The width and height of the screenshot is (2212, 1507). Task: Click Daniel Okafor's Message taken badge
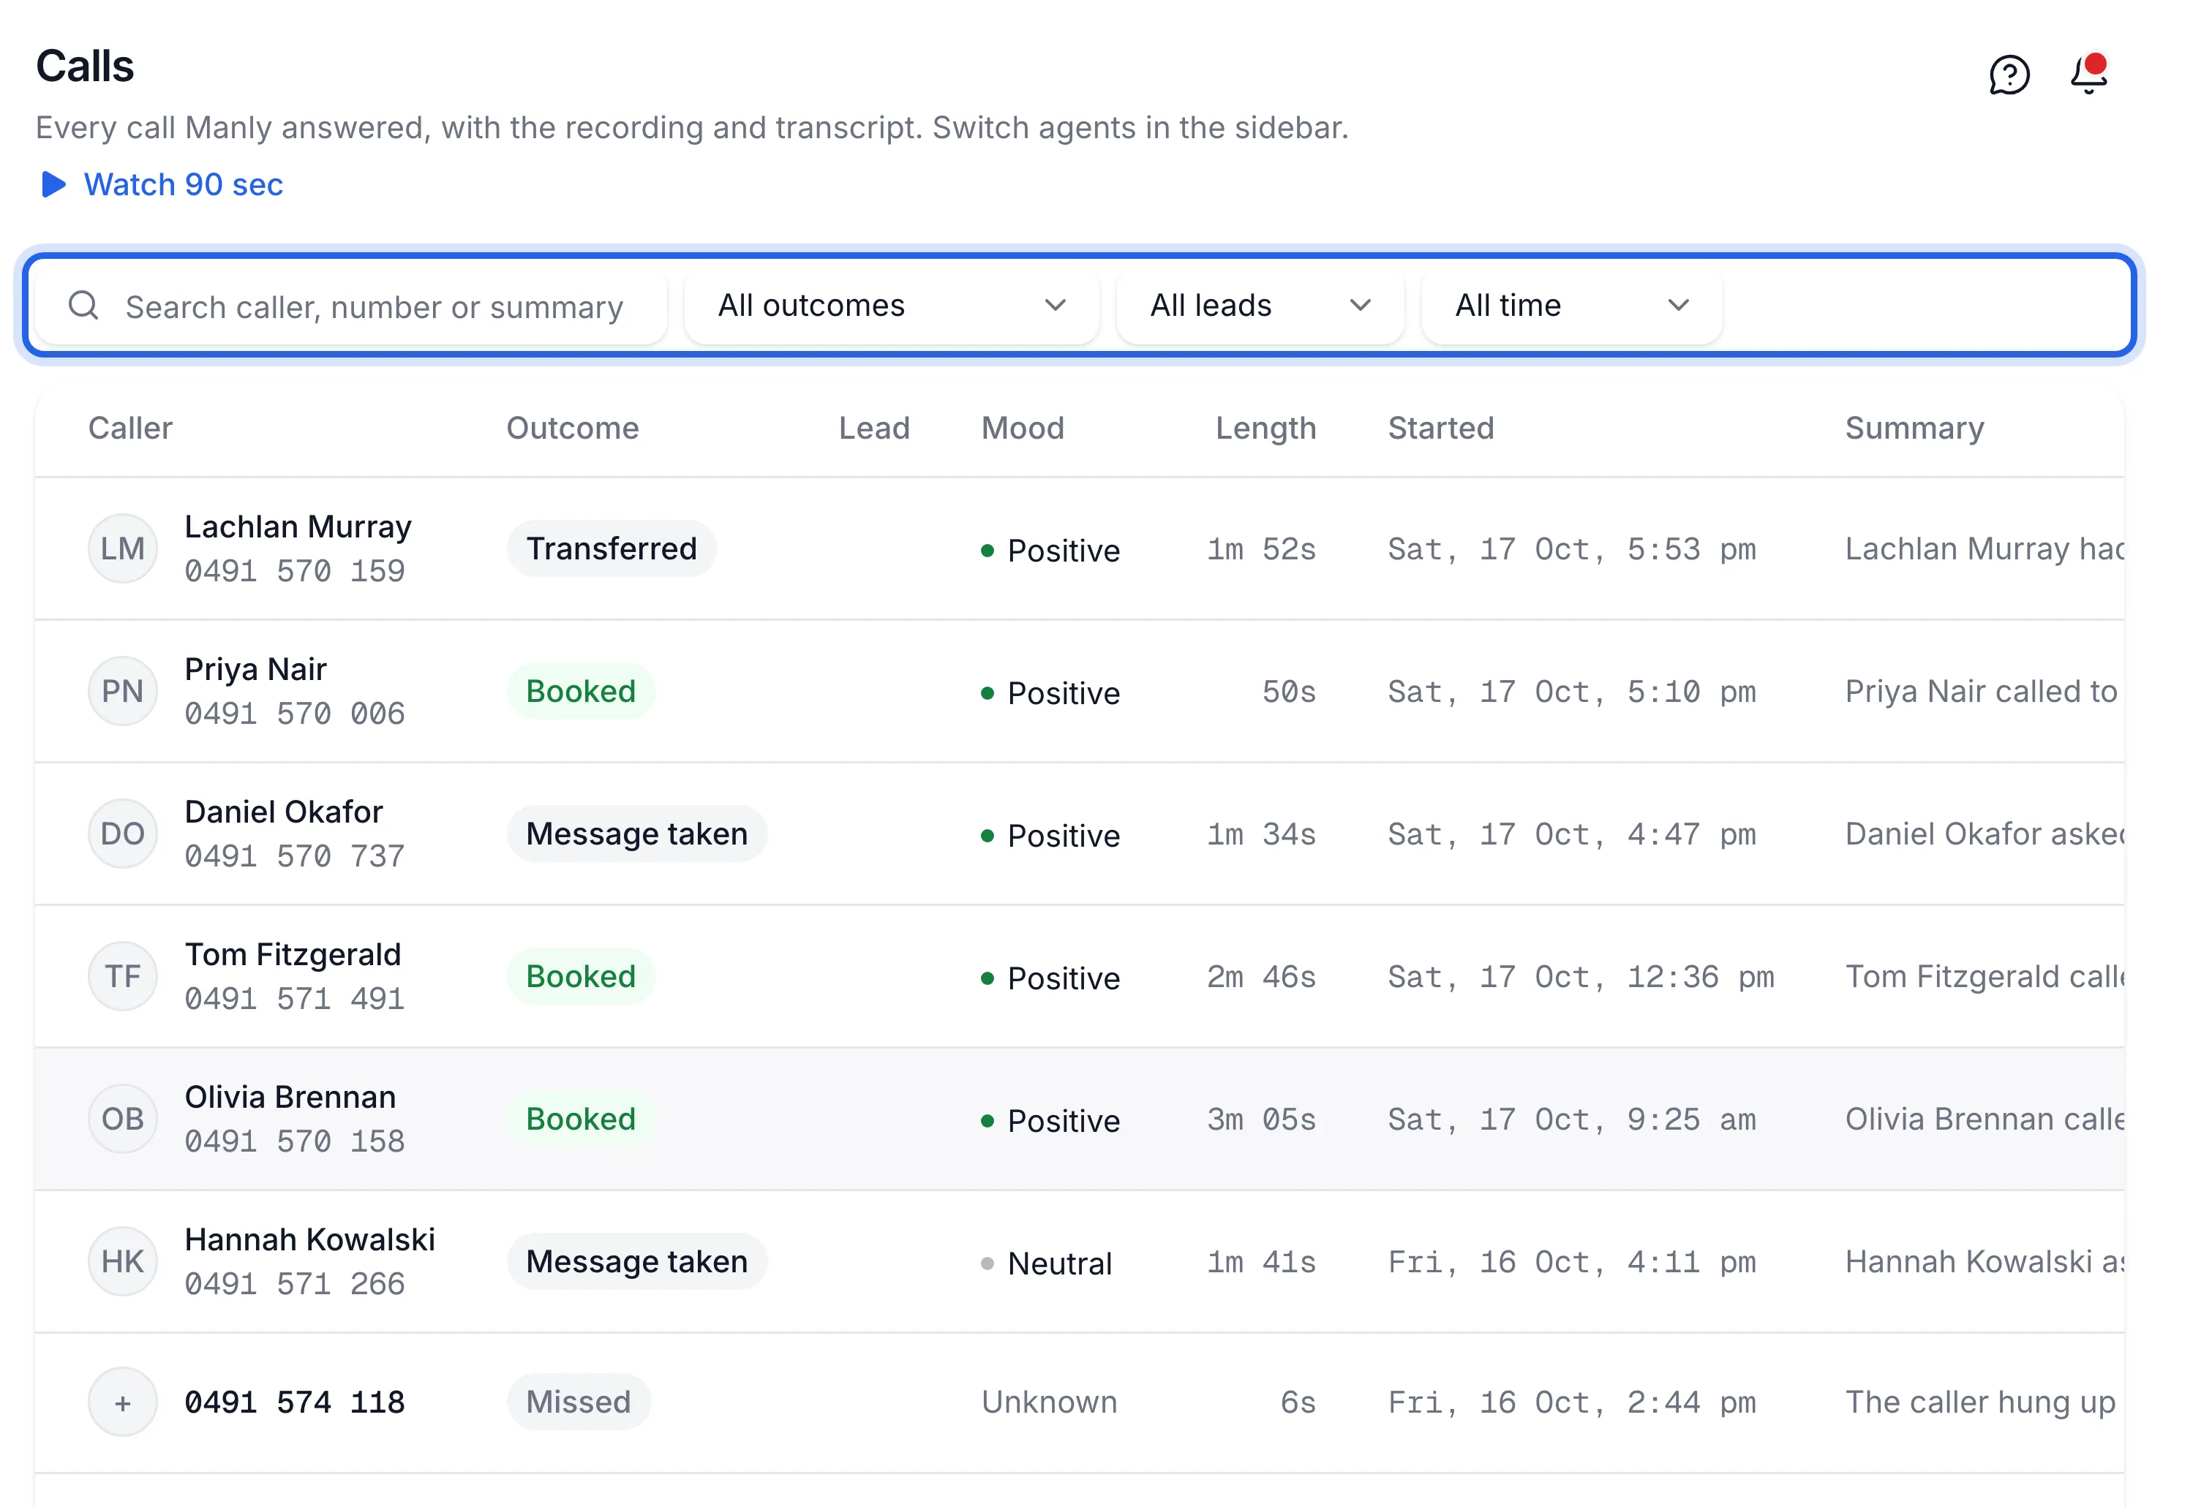pyautogui.click(x=637, y=834)
